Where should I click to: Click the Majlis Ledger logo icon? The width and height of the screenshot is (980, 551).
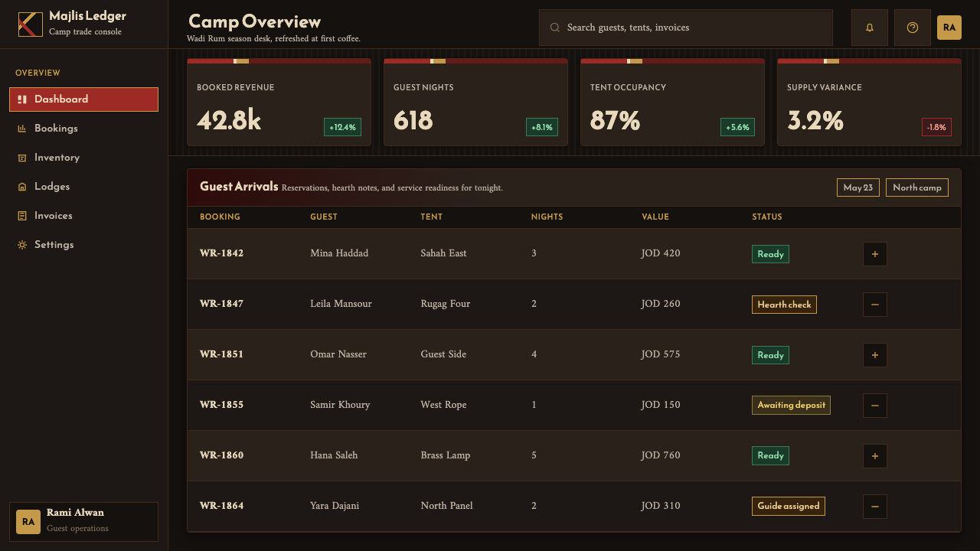coord(31,24)
